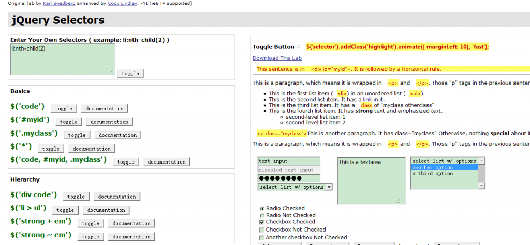Screen dimensions: 530x245
Task: Check the 'Checkbox Not Checked' checkbox
Action: 261,230
